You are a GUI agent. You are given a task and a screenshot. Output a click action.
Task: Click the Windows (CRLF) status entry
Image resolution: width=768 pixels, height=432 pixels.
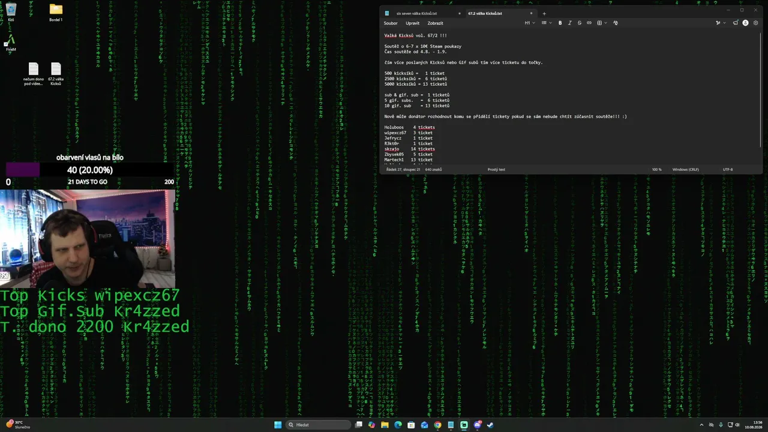click(x=685, y=169)
